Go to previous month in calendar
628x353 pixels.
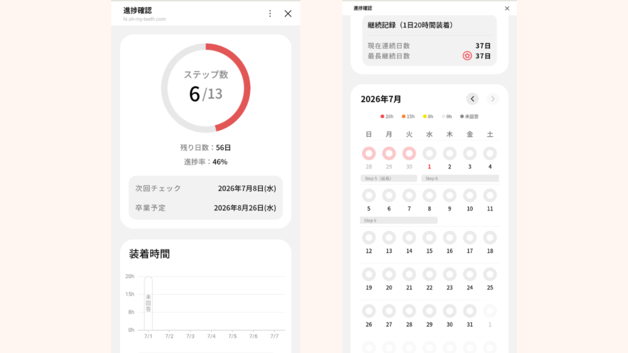tap(473, 99)
